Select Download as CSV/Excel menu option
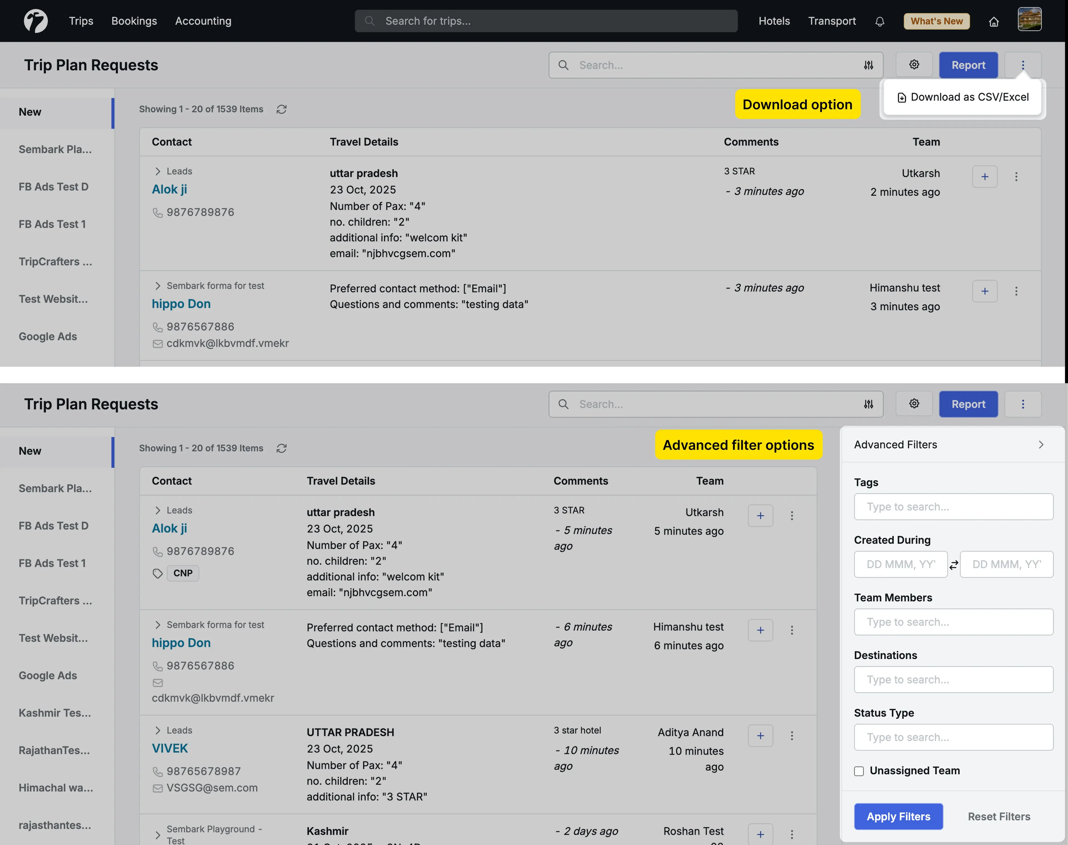This screenshot has height=845, width=1068. 963,97
